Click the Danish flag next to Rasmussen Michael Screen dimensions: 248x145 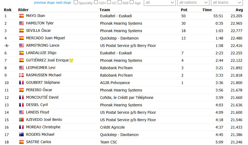pos(21,75)
